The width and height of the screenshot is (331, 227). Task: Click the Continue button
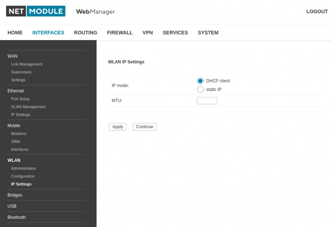click(x=144, y=127)
